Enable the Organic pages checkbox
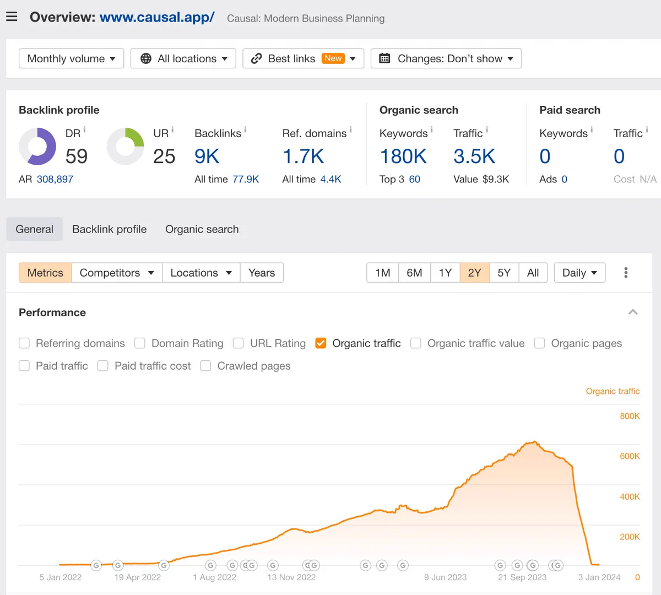This screenshot has width=661, height=595. pos(540,343)
